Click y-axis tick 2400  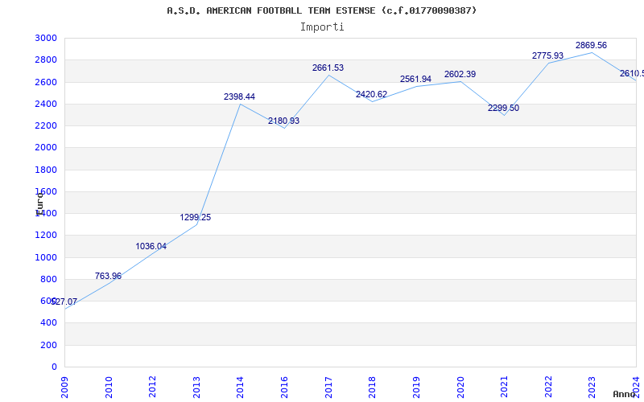46,104
